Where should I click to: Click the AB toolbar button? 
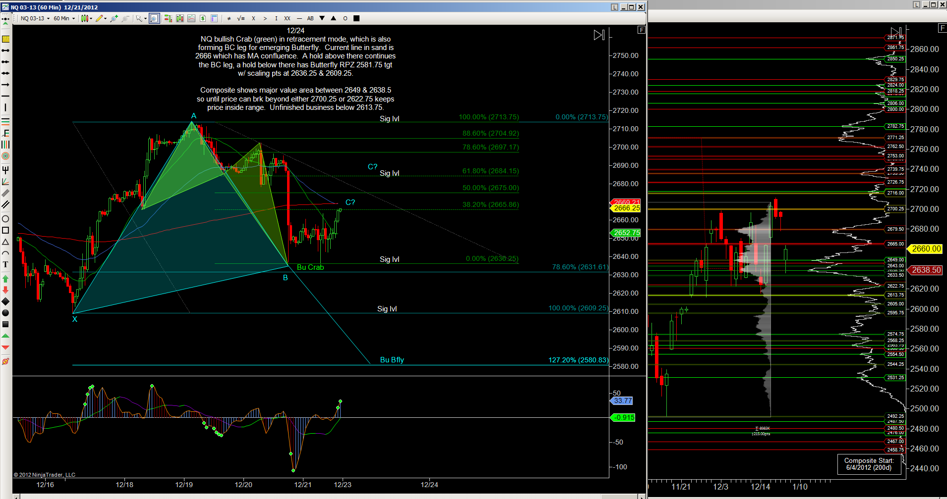(x=310, y=18)
